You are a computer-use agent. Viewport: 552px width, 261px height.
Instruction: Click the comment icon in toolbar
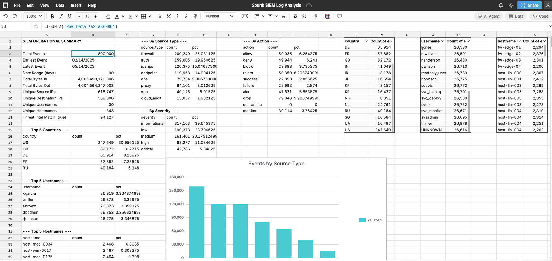(x=339, y=16)
